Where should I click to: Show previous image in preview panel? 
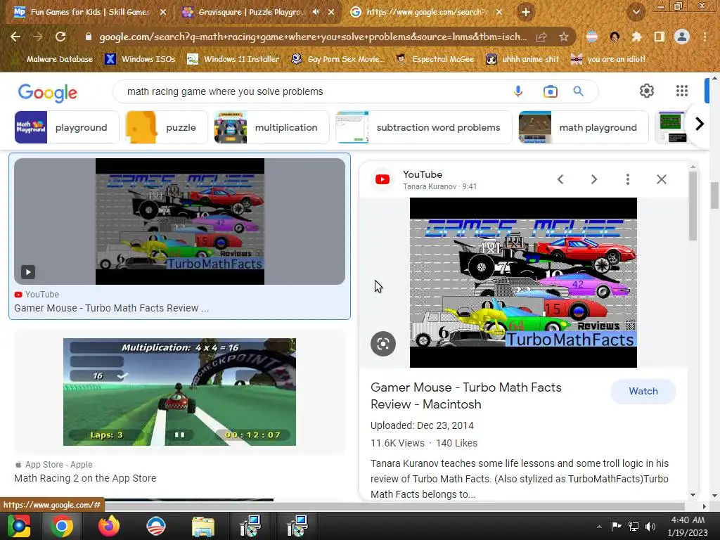560,179
